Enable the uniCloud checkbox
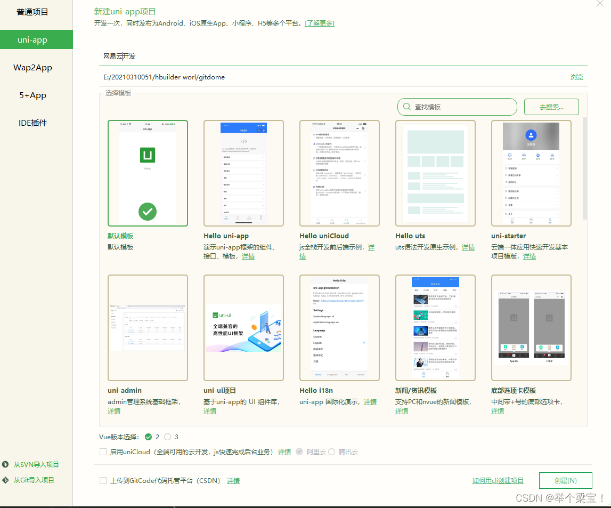 [x=103, y=452]
